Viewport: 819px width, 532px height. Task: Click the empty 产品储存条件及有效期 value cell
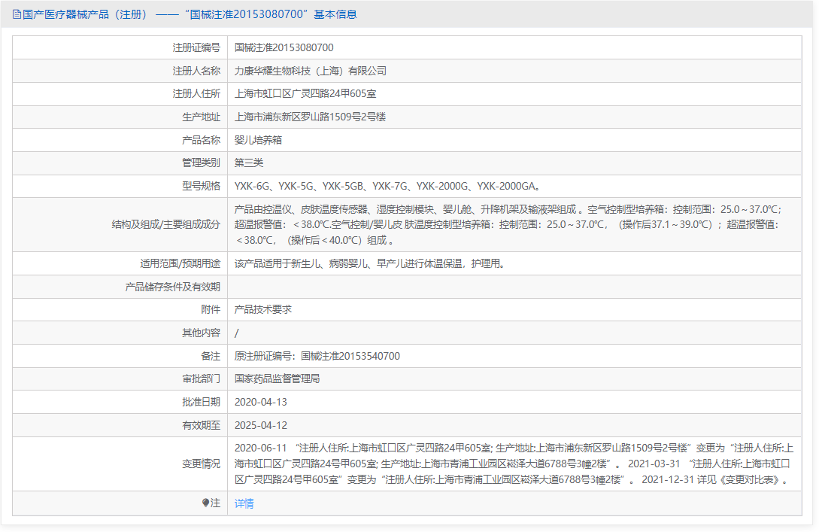pos(514,287)
